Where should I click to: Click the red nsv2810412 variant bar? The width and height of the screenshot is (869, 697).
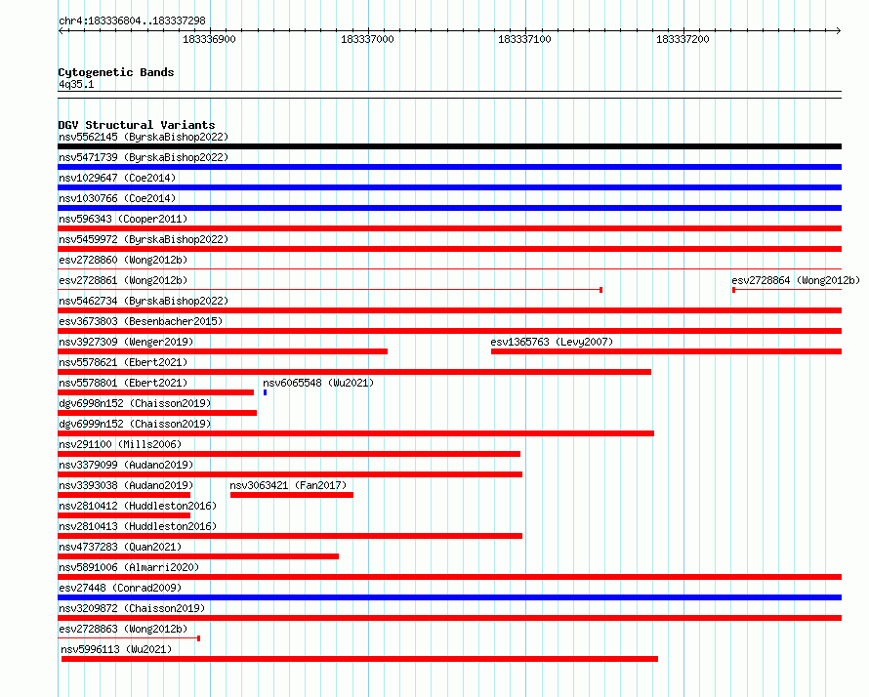coord(124,515)
